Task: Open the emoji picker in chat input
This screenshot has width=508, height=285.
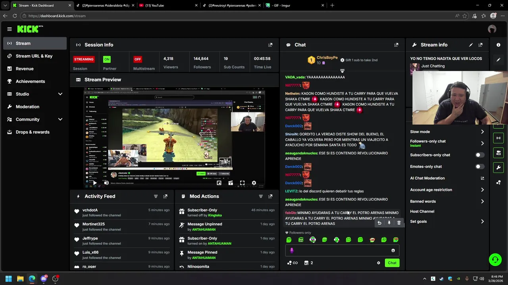Action: pos(393,250)
